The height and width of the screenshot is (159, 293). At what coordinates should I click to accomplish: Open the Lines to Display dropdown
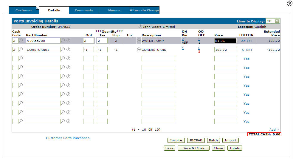[277, 21]
